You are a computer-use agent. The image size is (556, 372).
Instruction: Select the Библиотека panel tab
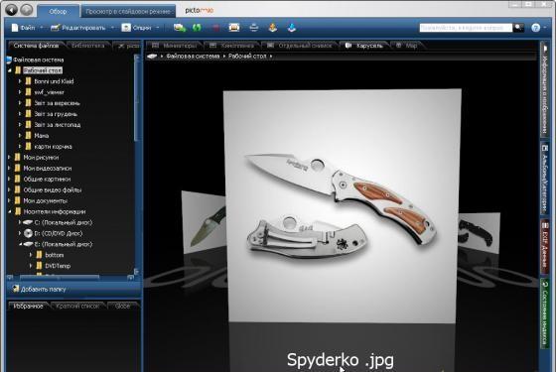tap(88, 46)
